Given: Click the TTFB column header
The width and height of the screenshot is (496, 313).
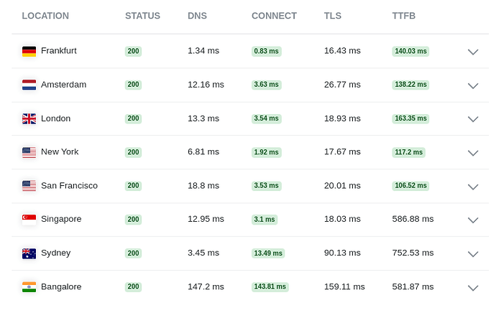Looking at the screenshot, I should point(404,16).
